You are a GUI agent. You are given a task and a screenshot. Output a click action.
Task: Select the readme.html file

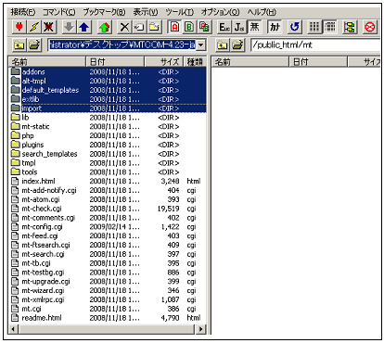pos(108,318)
